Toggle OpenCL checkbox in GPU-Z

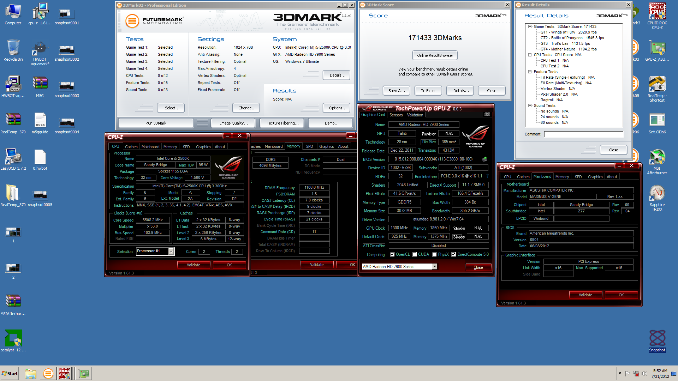[x=392, y=254]
